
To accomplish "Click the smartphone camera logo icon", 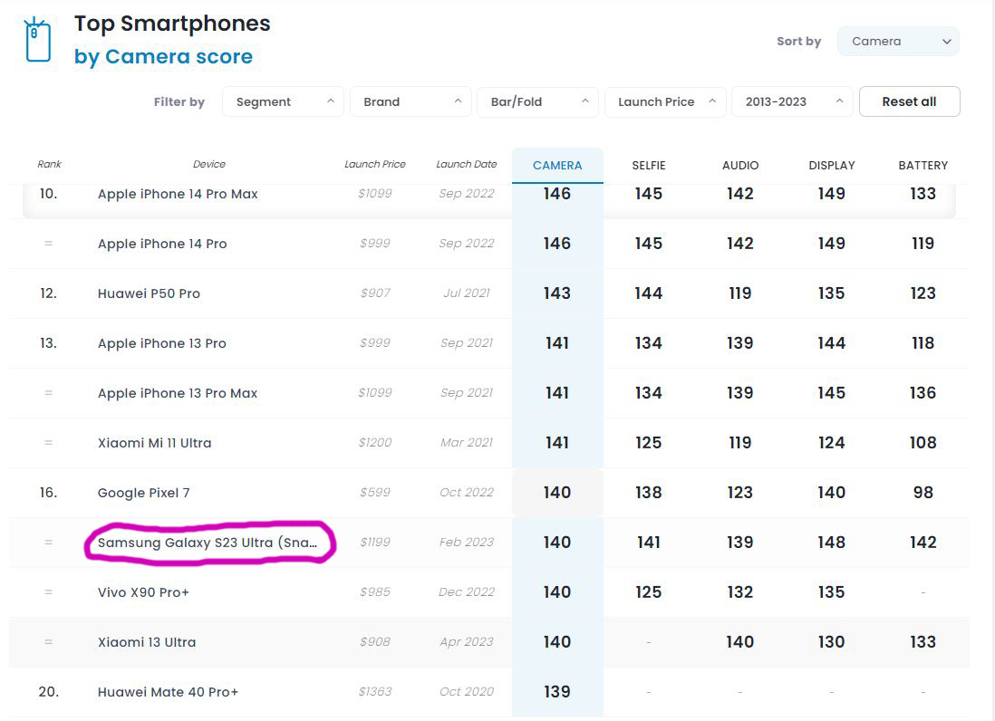I will tap(37, 39).
